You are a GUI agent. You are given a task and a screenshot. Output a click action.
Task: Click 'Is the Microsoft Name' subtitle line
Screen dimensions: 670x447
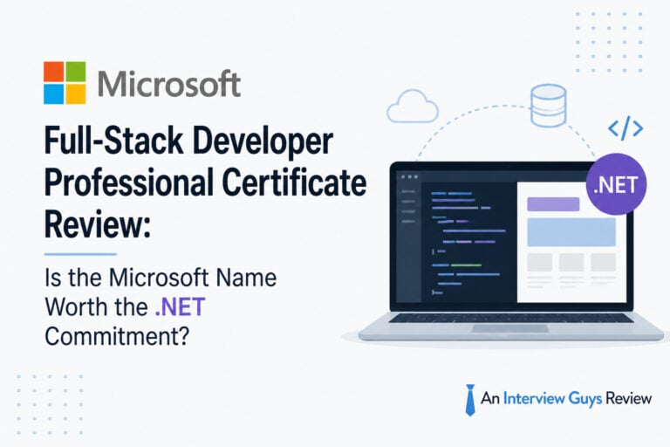pyautogui.click(x=161, y=278)
